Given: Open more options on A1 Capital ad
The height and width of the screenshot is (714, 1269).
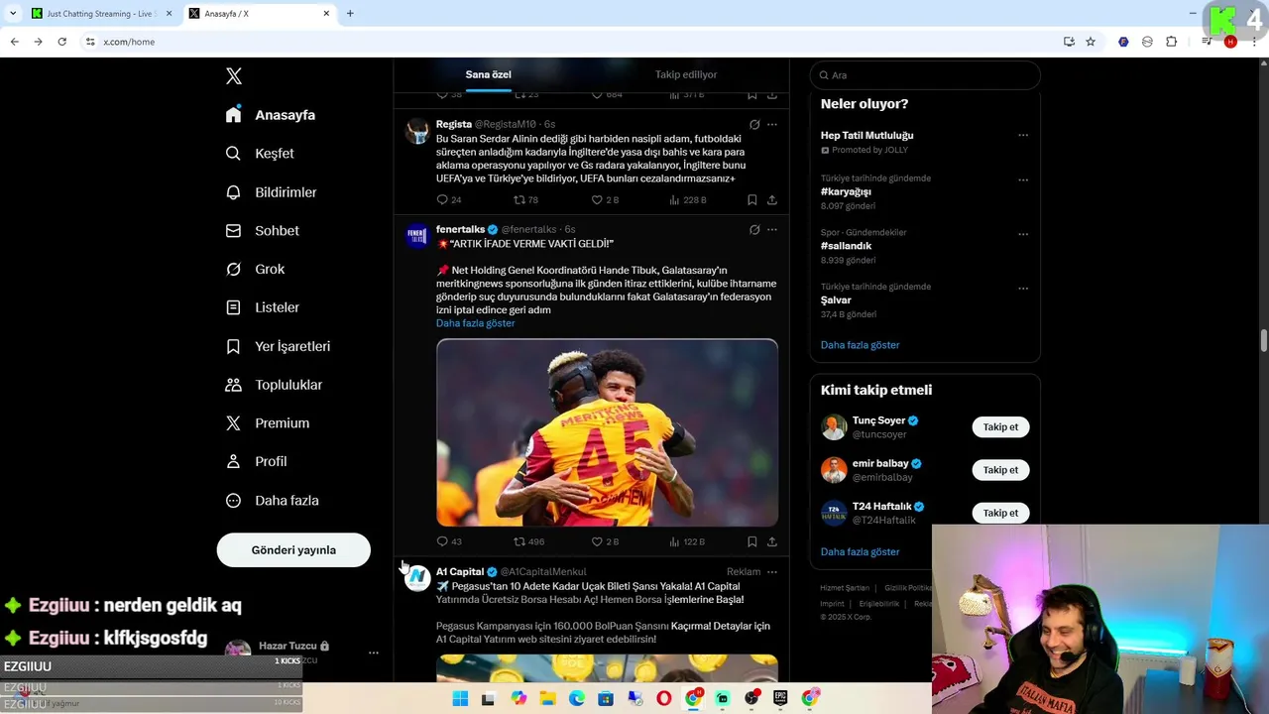Looking at the screenshot, I should coord(772,572).
